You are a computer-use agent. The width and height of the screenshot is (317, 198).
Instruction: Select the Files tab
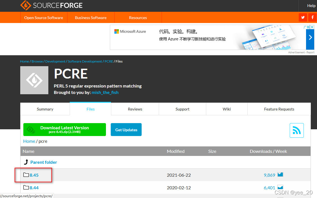pos(90,109)
